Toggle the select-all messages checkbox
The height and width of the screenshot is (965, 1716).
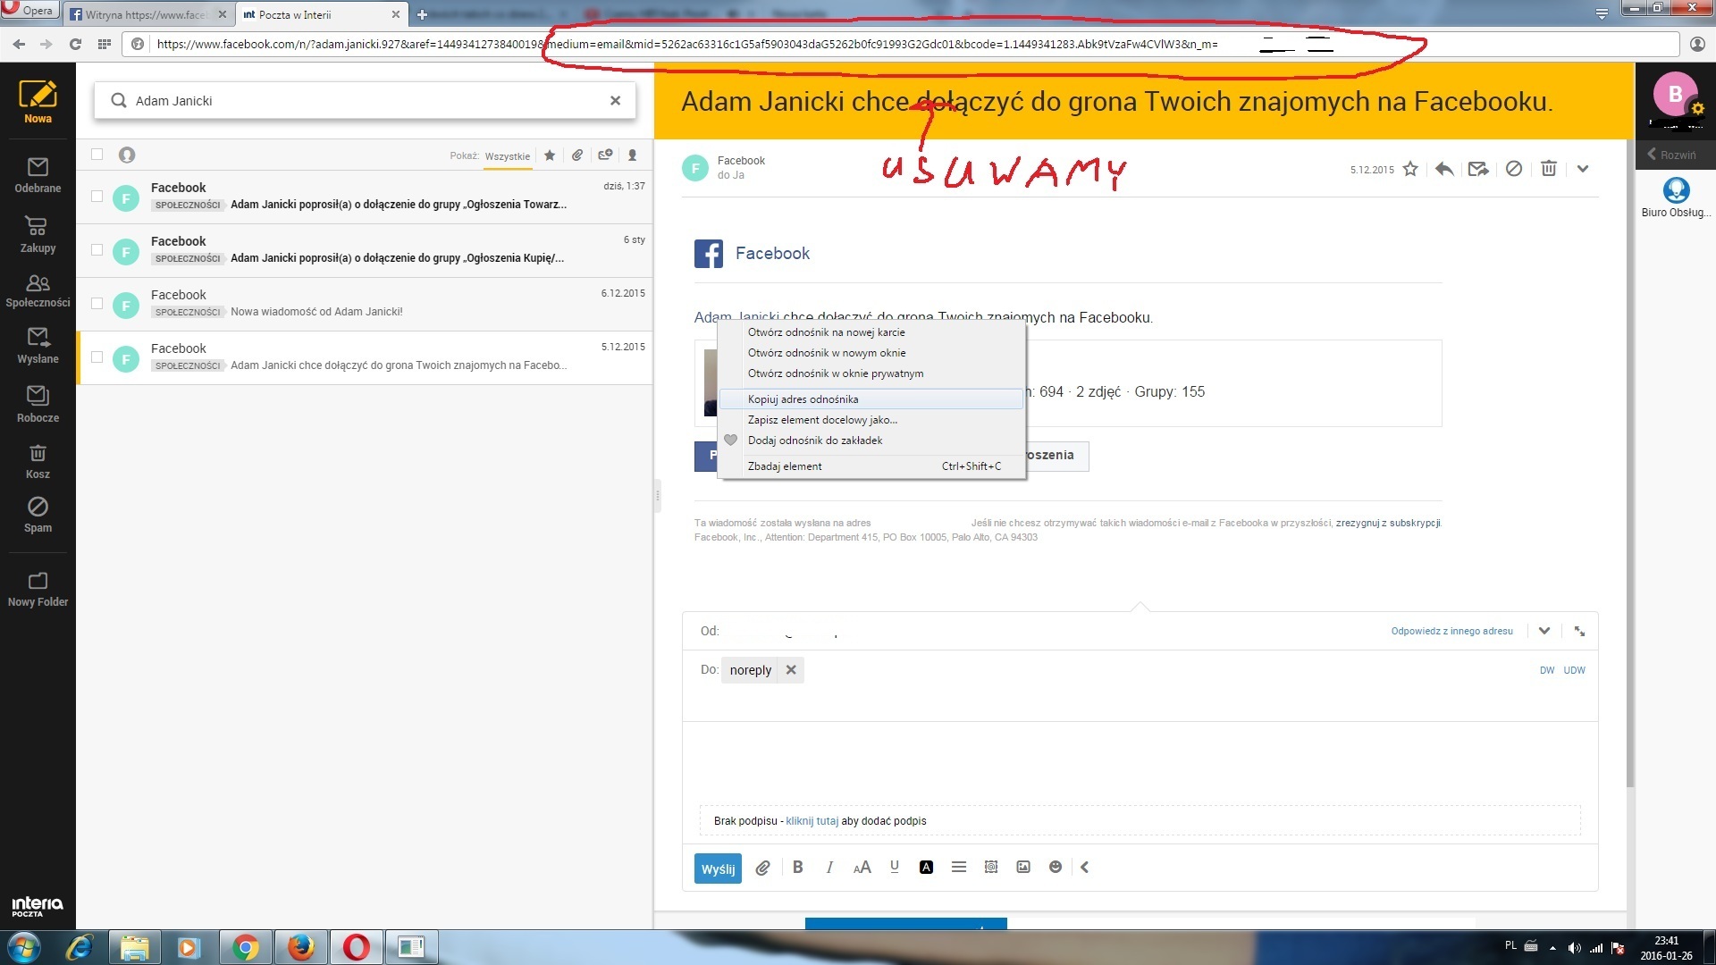pyautogui.click(x=97, y=155)
